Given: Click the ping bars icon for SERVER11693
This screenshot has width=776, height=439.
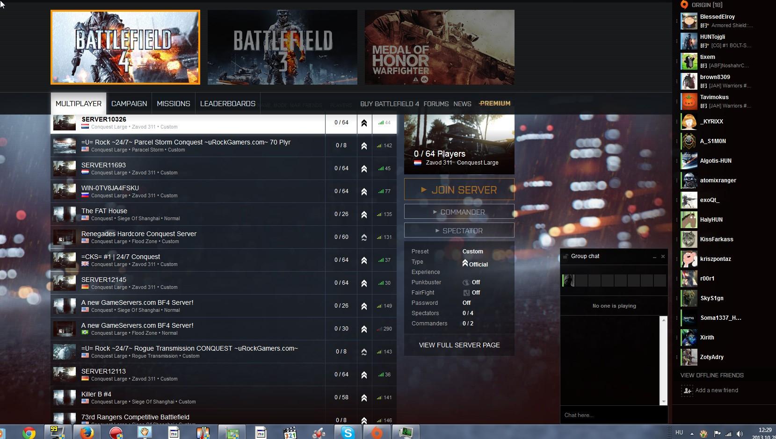Looking at the screenshot, I should (x=381, y=168).
